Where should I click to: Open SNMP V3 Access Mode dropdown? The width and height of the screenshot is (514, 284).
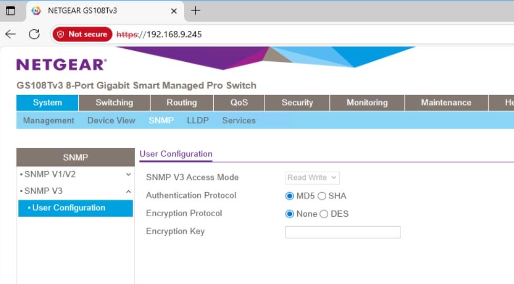pos(313,177)
